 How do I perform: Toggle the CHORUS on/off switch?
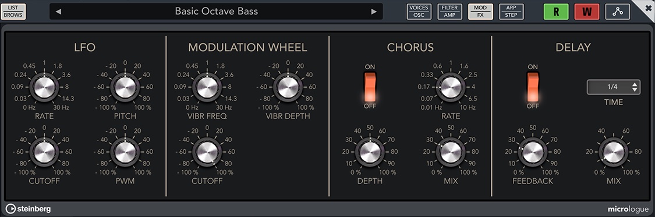(x=370, y=86)
